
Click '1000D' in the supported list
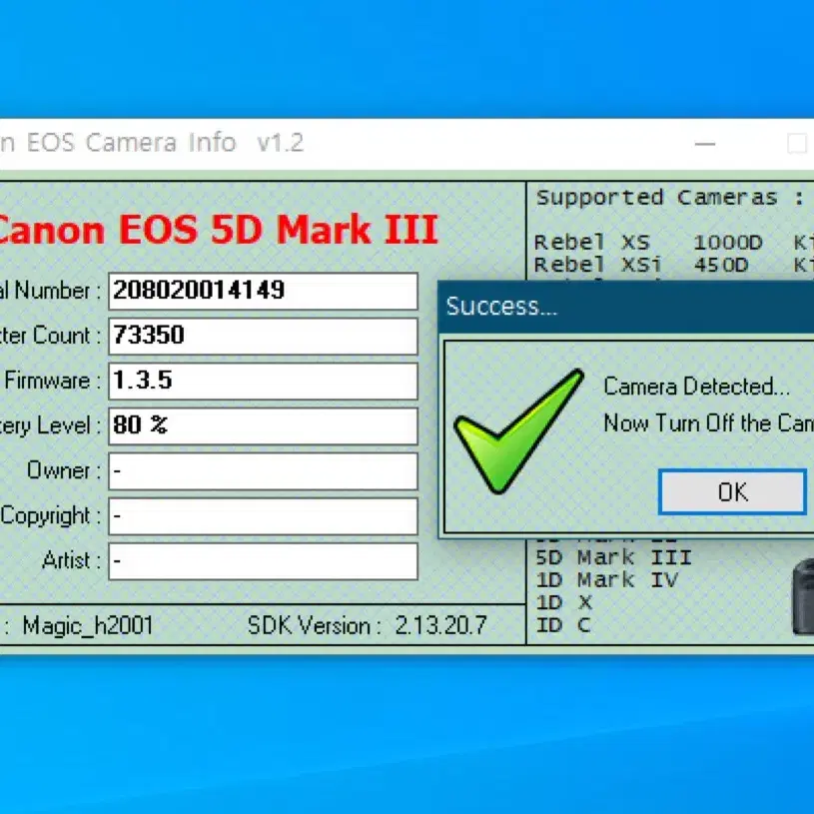(x=728, y=242)
